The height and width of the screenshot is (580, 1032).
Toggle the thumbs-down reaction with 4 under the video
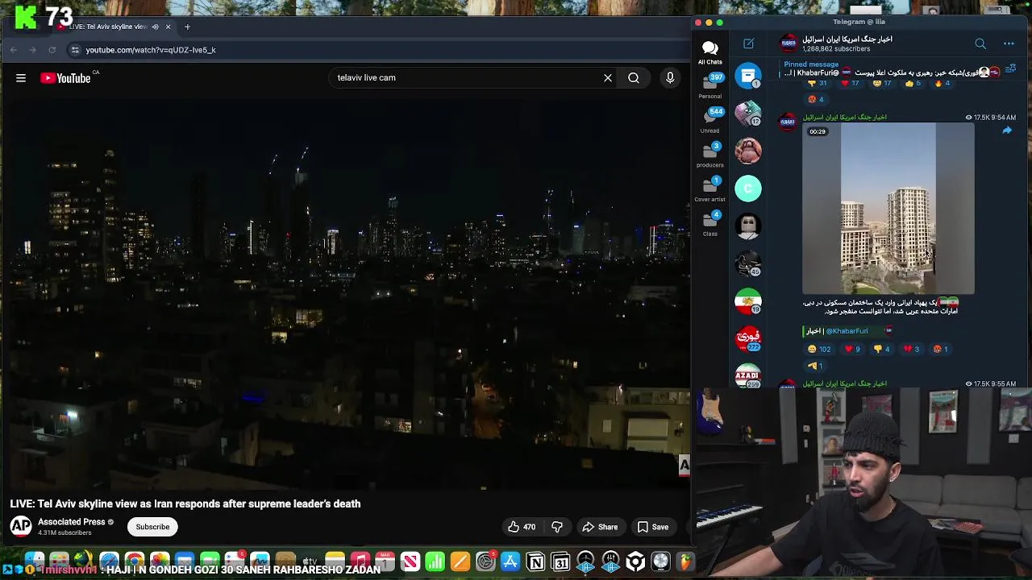[881, 349]
